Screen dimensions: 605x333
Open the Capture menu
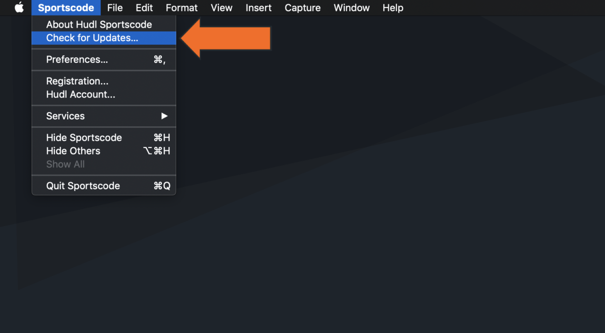(302, 8)
